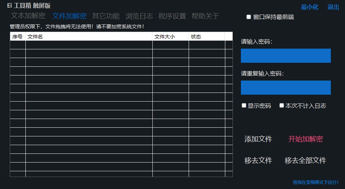Click the 请输入密码 input field
This screenshot has width=345, height=189.
[x=285, y=56]
